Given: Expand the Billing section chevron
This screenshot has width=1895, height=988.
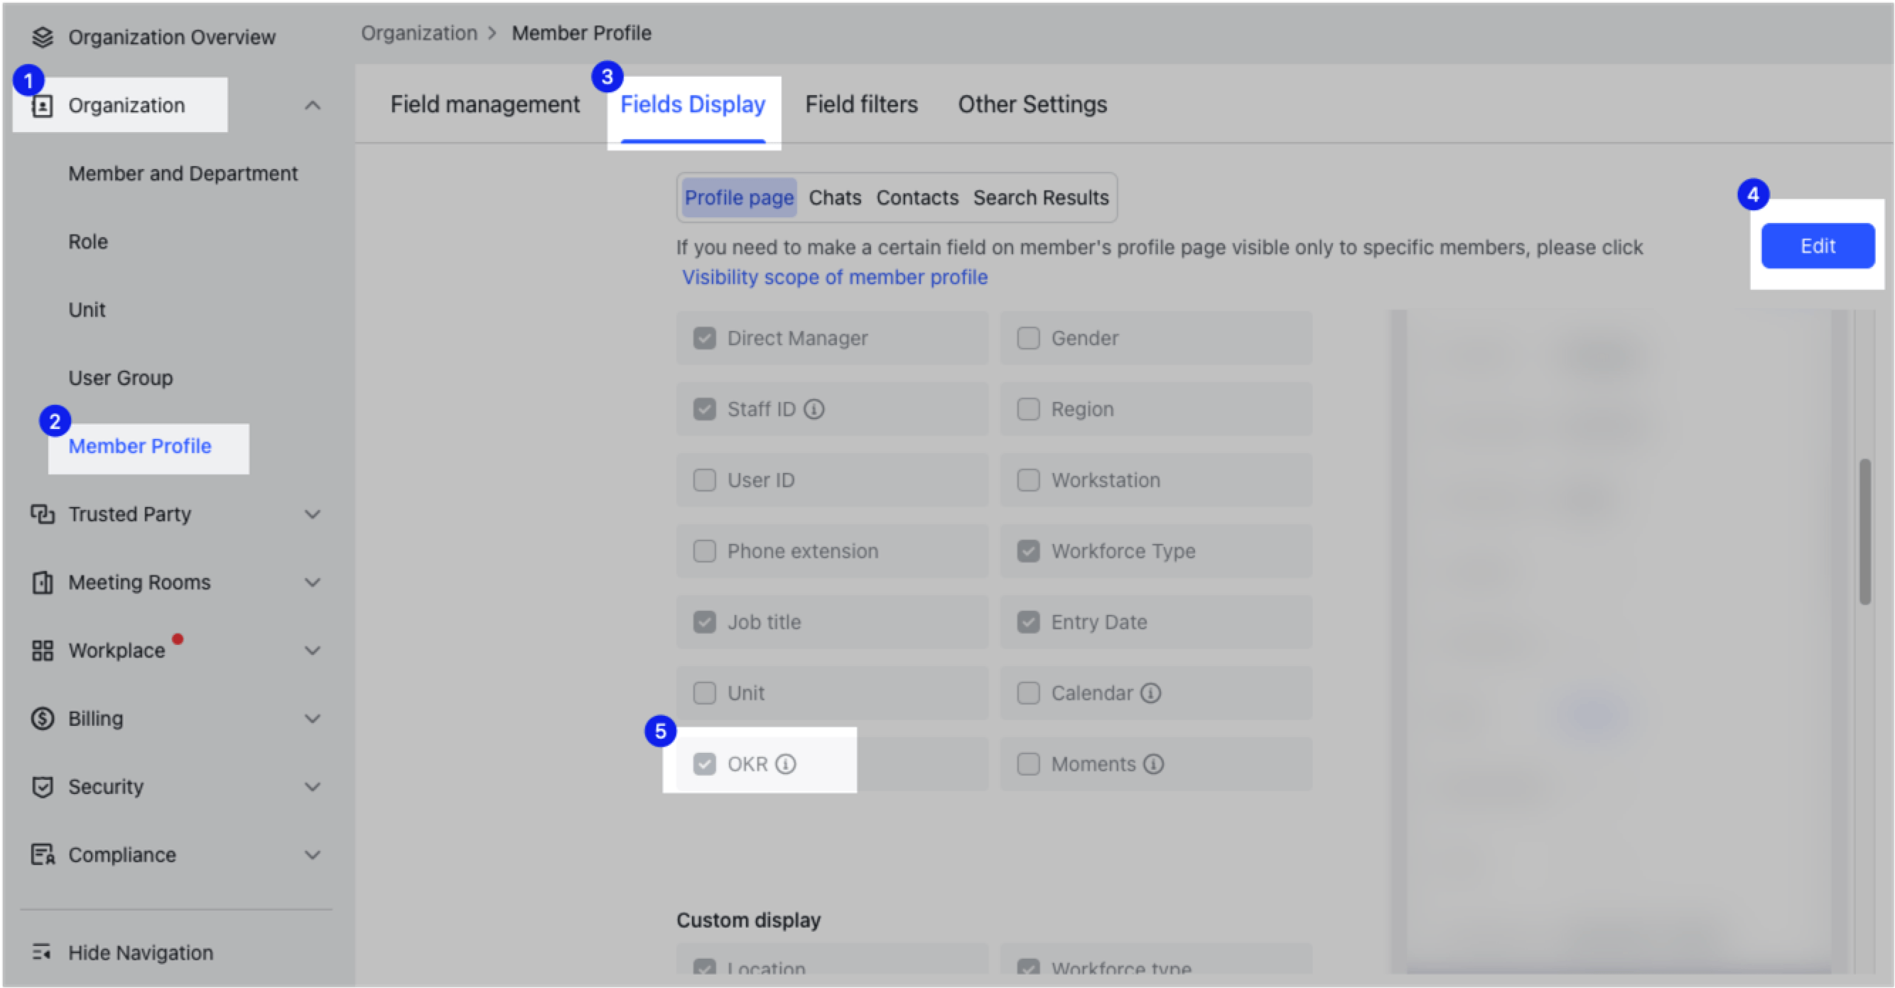Looking at the screenshot, I should (313, 718).
